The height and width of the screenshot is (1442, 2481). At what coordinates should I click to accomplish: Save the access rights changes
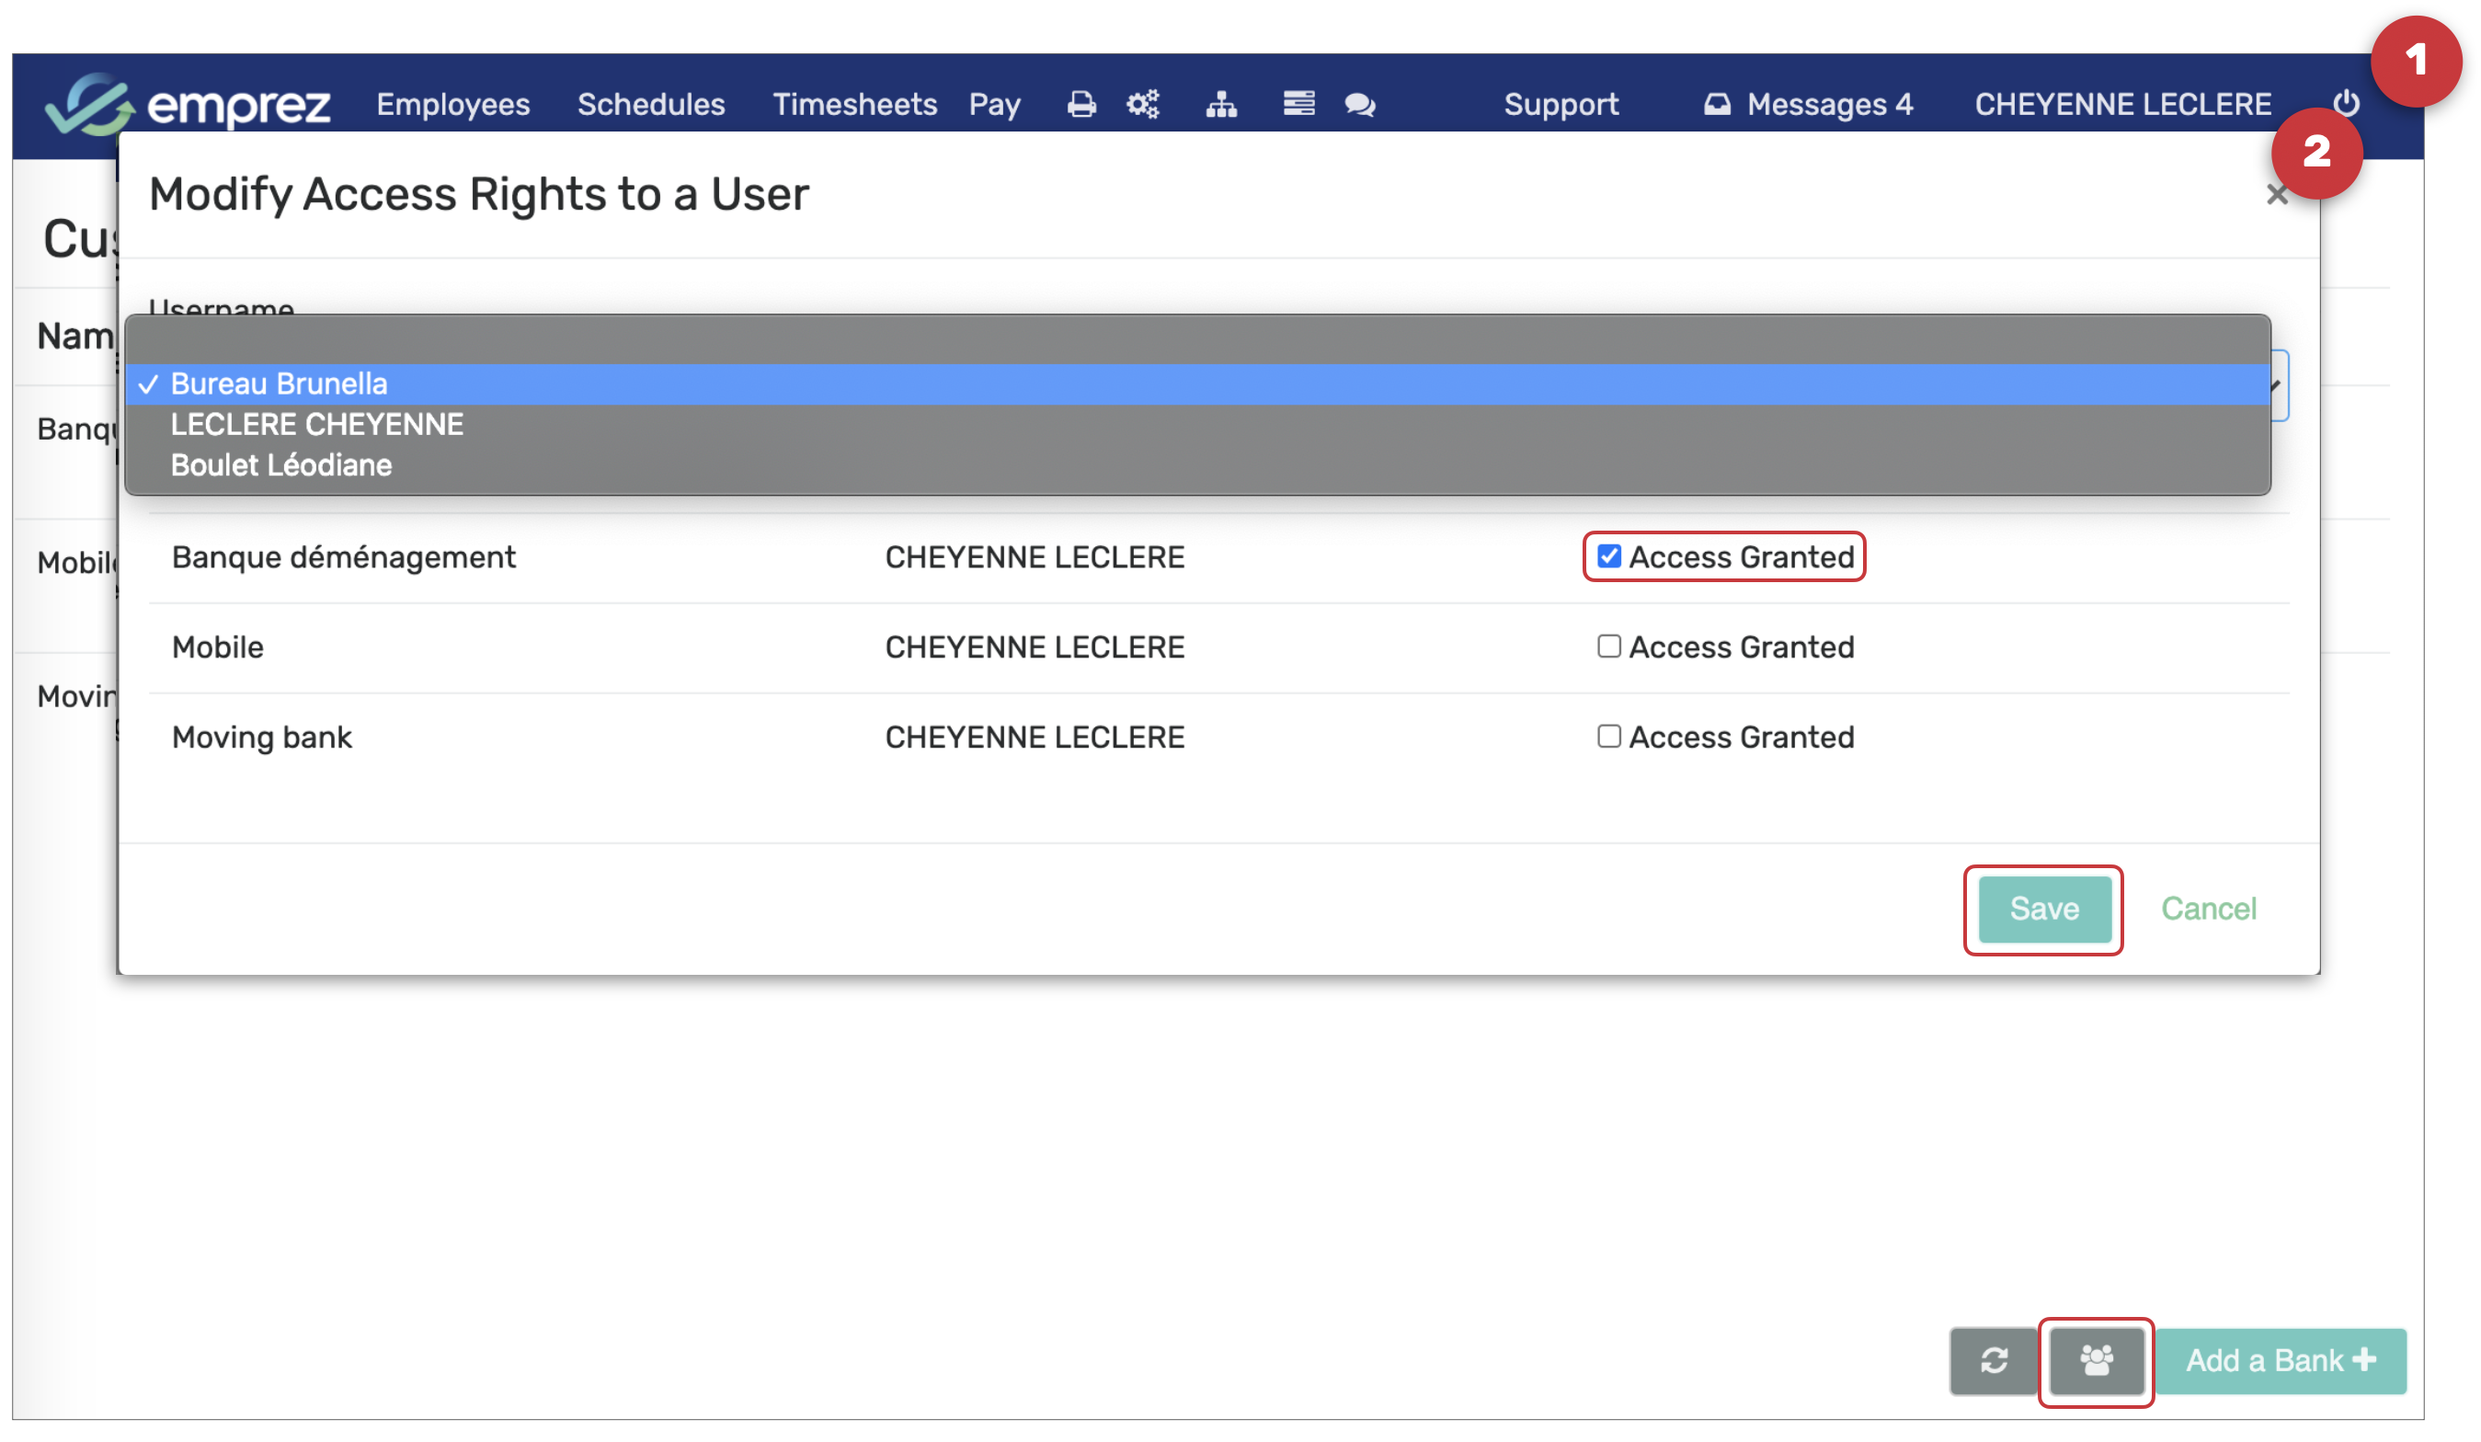tap(2044, 909)
